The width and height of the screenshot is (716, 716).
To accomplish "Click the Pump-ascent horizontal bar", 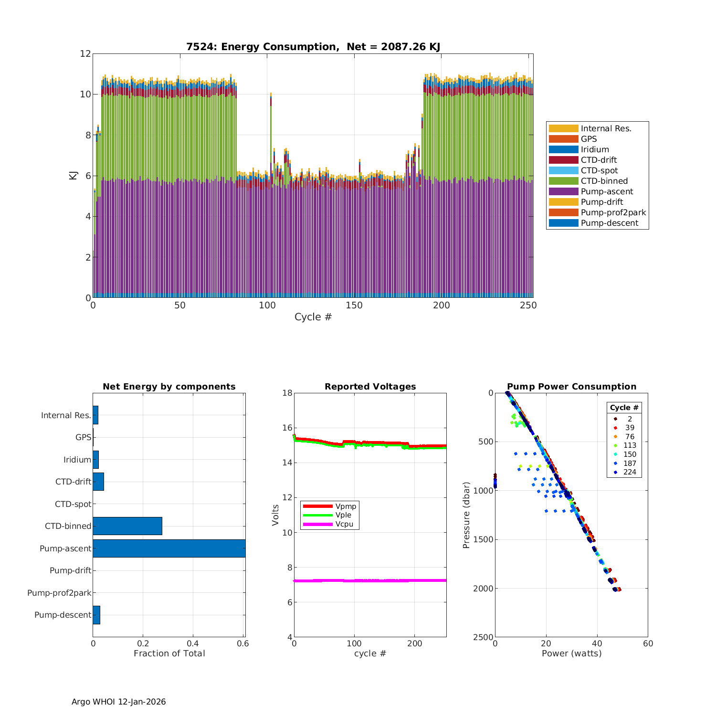I will click(169, 548).
